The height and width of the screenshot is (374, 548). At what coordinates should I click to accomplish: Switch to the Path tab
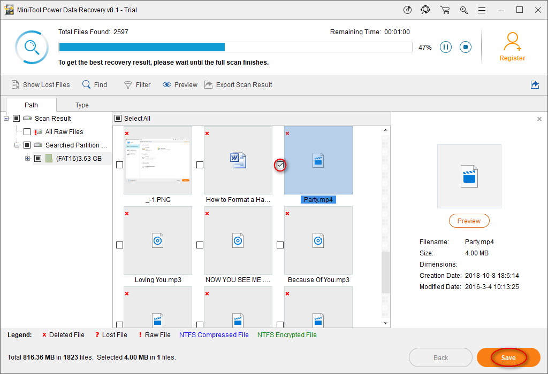[x=31, y=105]
